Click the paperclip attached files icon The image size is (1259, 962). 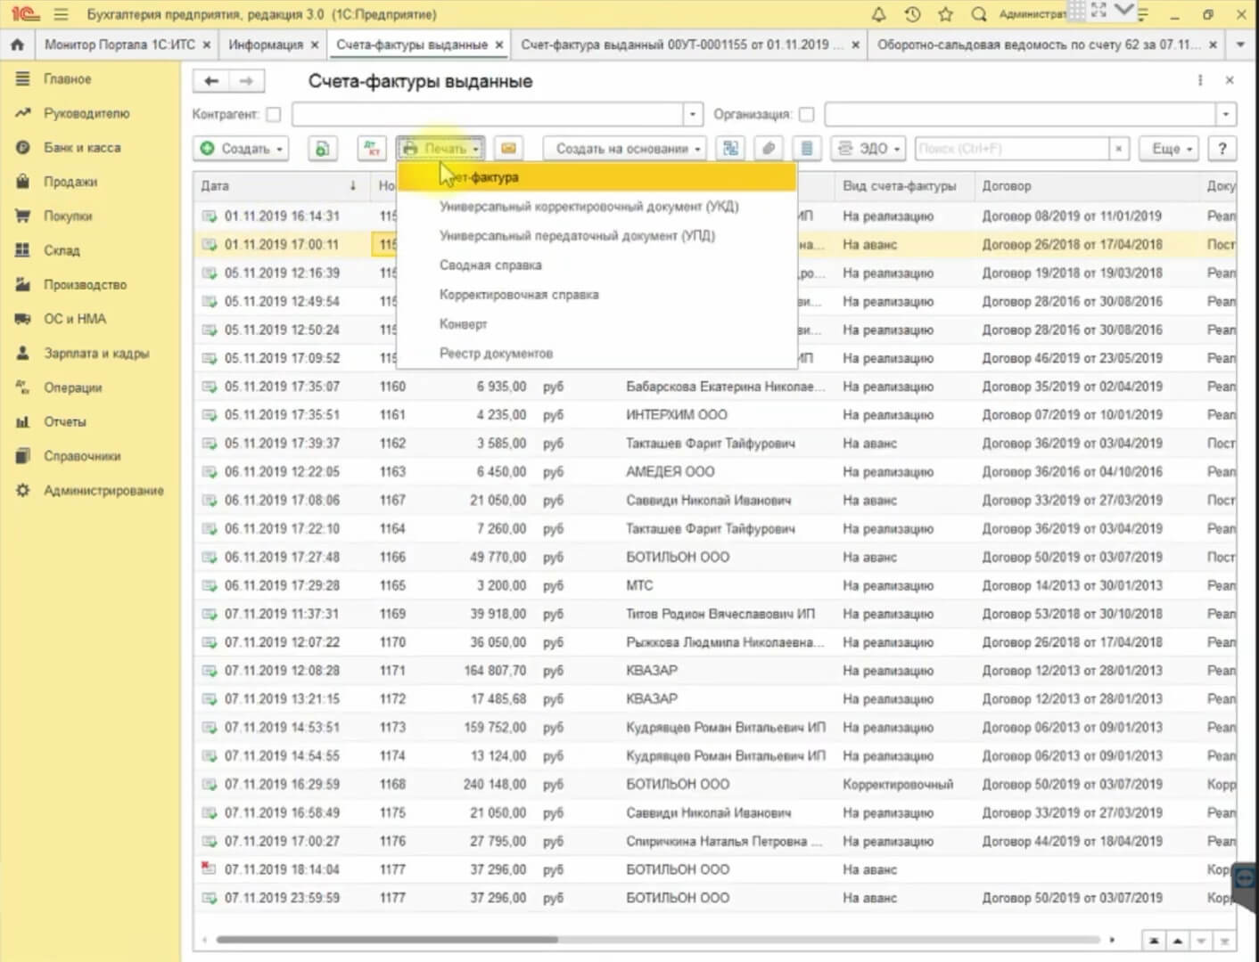tap(769, 149)
